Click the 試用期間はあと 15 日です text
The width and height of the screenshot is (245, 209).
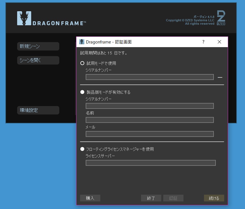tap(104, 53)
